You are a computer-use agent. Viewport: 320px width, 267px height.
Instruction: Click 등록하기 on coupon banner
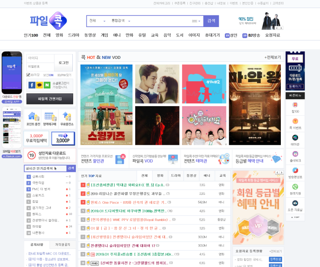click(295, 86)
